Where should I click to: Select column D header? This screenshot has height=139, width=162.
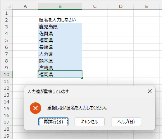point(121,6)
